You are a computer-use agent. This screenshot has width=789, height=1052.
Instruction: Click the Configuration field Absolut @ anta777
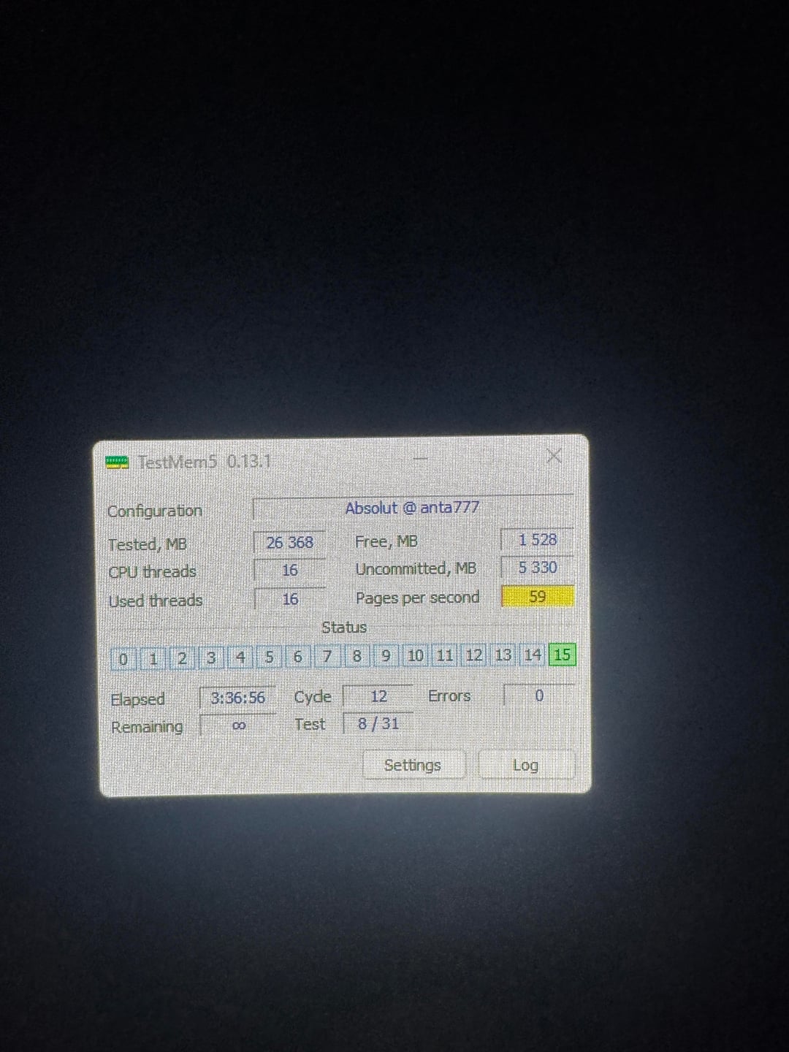[x=412, y=508]
